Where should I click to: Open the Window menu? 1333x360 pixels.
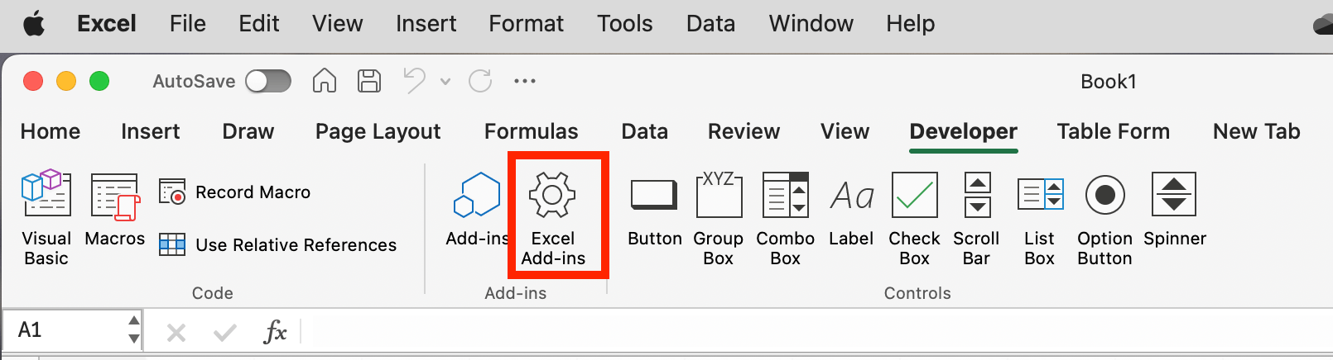coord(811,23)
